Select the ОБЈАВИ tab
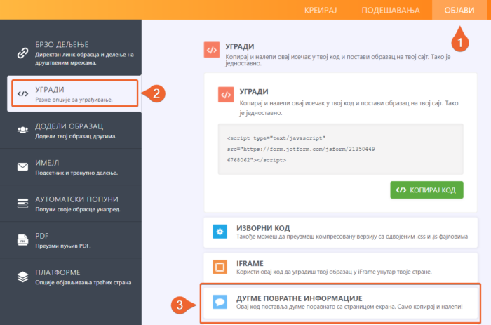491x325 pixels. (459, 10)
